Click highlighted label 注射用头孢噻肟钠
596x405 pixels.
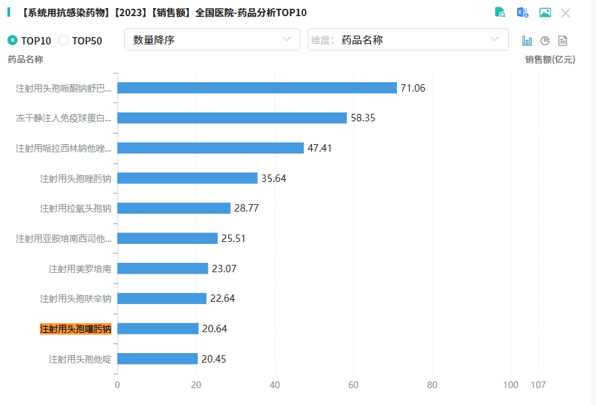tap(76, 329)
